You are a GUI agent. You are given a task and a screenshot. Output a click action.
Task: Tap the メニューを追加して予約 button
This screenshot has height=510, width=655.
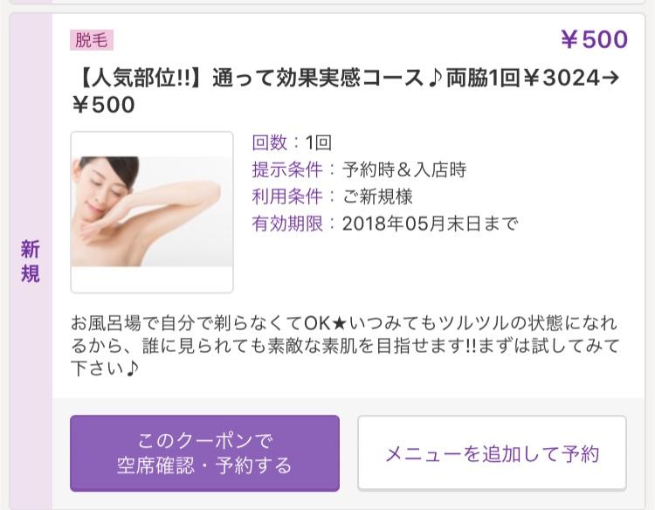(x=492, y=453)
